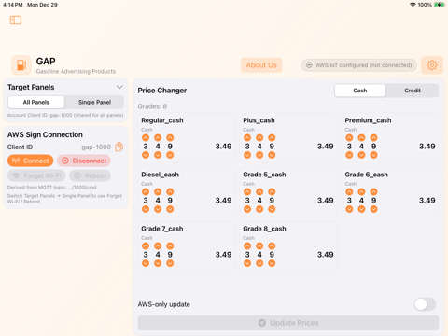Decrease middle digit of Grade 8_cash price
This screenshot has height=336, width=448.
click(259, 263)
